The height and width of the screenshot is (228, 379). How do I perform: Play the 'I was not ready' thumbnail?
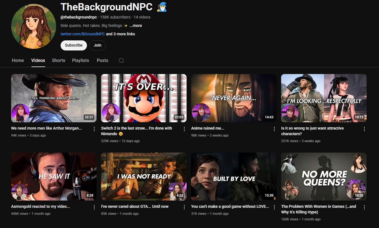pos(144,176)
